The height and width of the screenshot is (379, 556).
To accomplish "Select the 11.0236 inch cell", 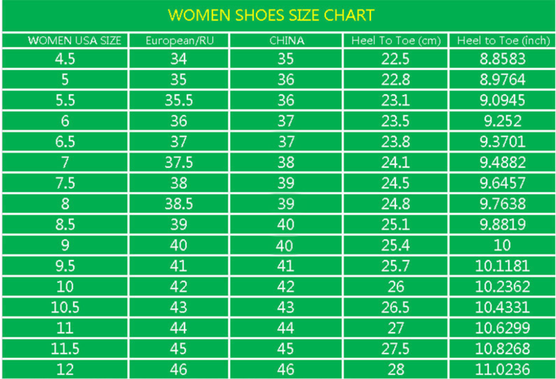I will click(502, 369).
